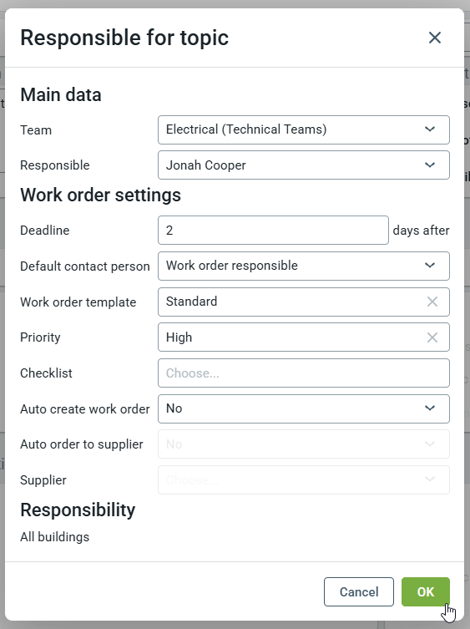The width and height of the screenshot is (470, 629).
Task: Confirm with the green OK button
Action: pyautogui.click(x=426, y=591)
